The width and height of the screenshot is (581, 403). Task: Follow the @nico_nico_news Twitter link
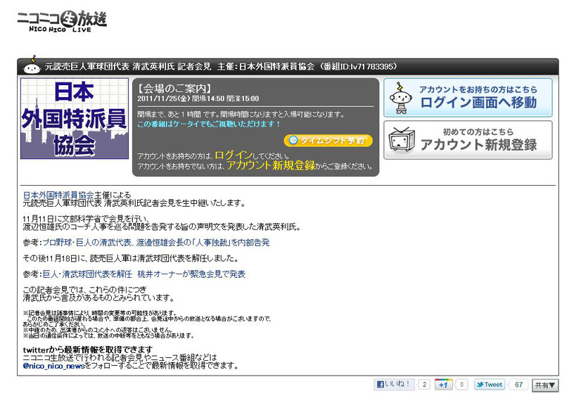point(53,366)
